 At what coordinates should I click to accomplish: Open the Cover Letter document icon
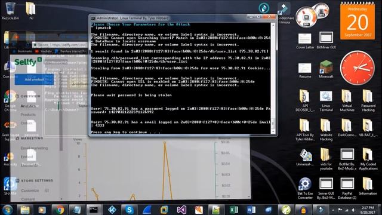click(305, 41)
